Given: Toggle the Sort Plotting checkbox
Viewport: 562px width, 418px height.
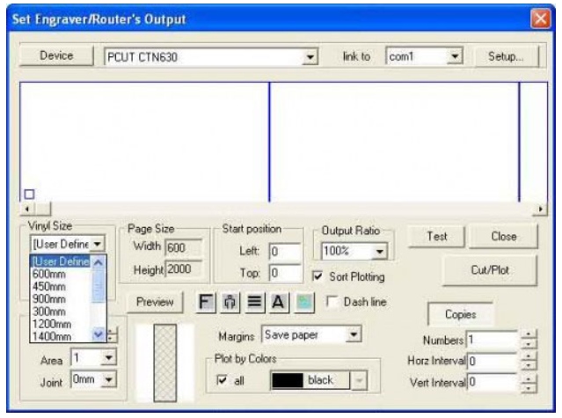Looking at the screenshot, I should click(x=317, y=276).
